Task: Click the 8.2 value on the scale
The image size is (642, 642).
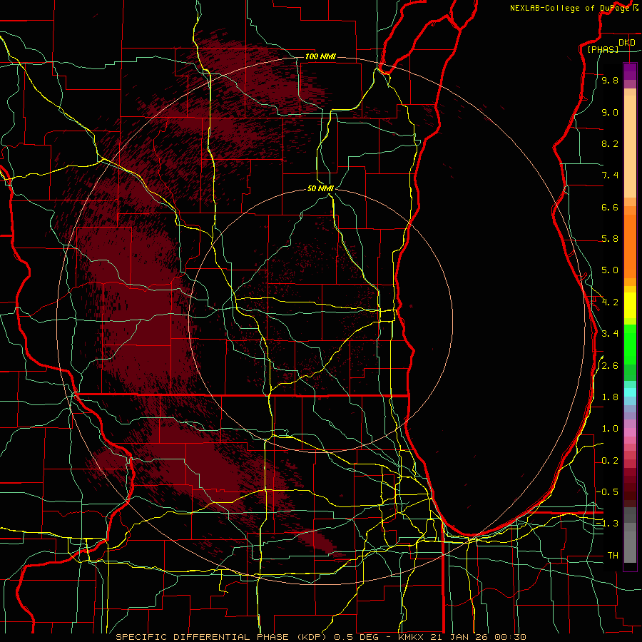Action: point(610,144)
